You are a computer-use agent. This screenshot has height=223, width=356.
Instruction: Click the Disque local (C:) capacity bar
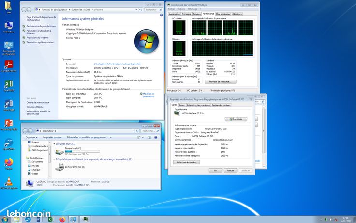(x=82, y=151)
